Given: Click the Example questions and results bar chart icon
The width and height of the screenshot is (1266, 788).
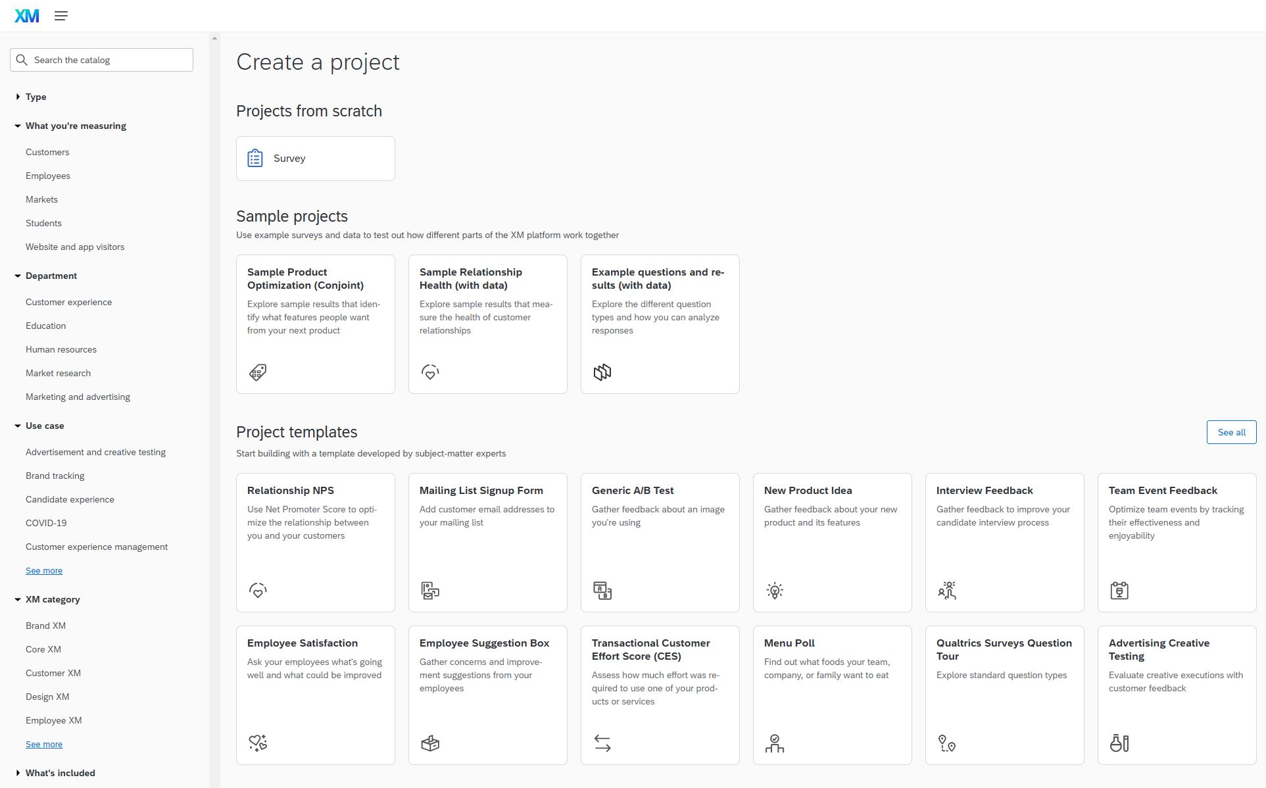Looking at the screenshot, I should [x=602, y=373].
